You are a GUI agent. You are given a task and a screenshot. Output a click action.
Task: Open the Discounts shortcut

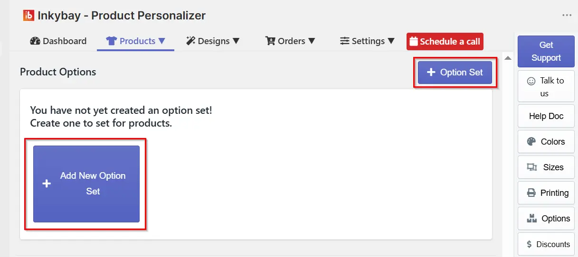coord(546,244)
